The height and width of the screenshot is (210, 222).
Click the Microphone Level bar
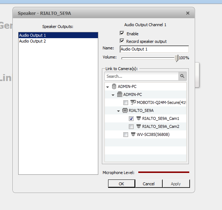point(164,172)
